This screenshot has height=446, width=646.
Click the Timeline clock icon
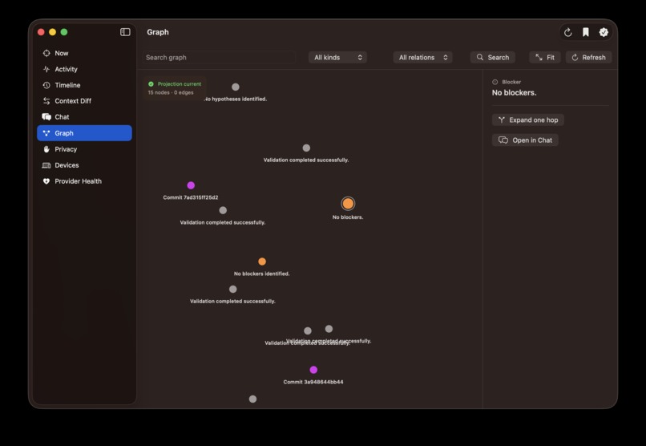[x=46, y=85]
